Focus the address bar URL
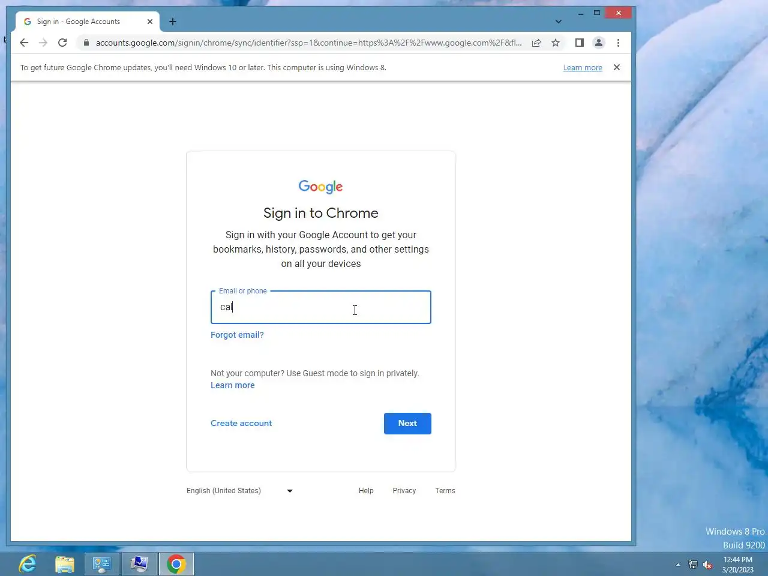The image size is (768, 576). 308,43
